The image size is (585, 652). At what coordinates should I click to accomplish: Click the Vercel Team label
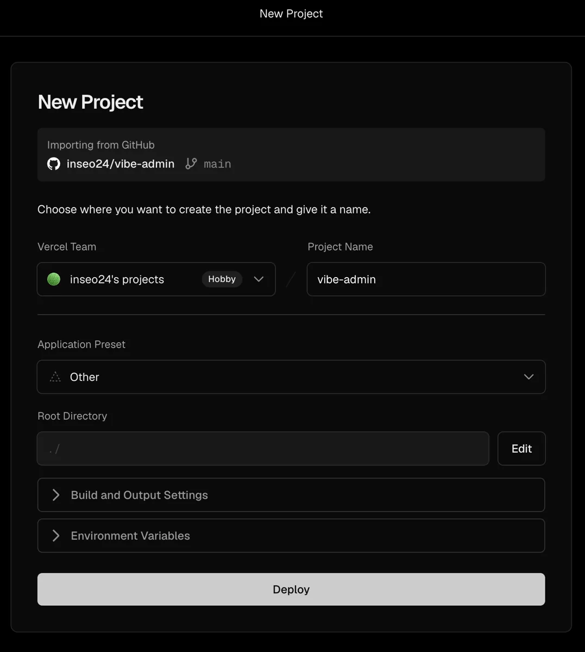coord(67,247)
